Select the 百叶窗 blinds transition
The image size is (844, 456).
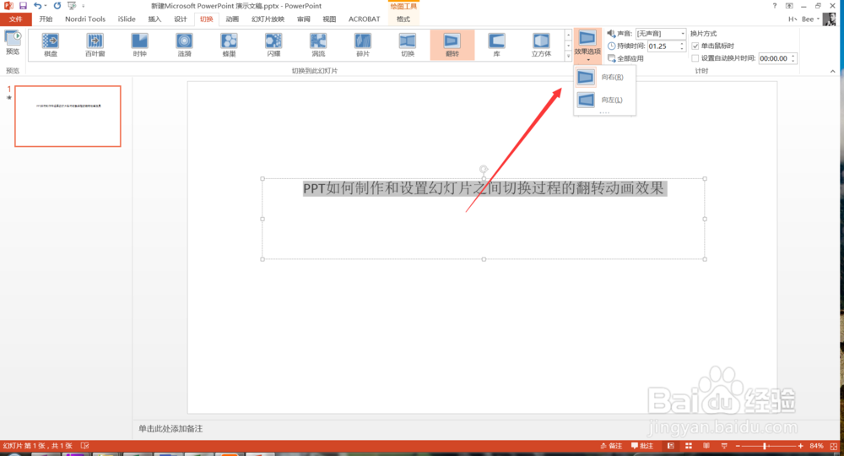coord(95,45)
